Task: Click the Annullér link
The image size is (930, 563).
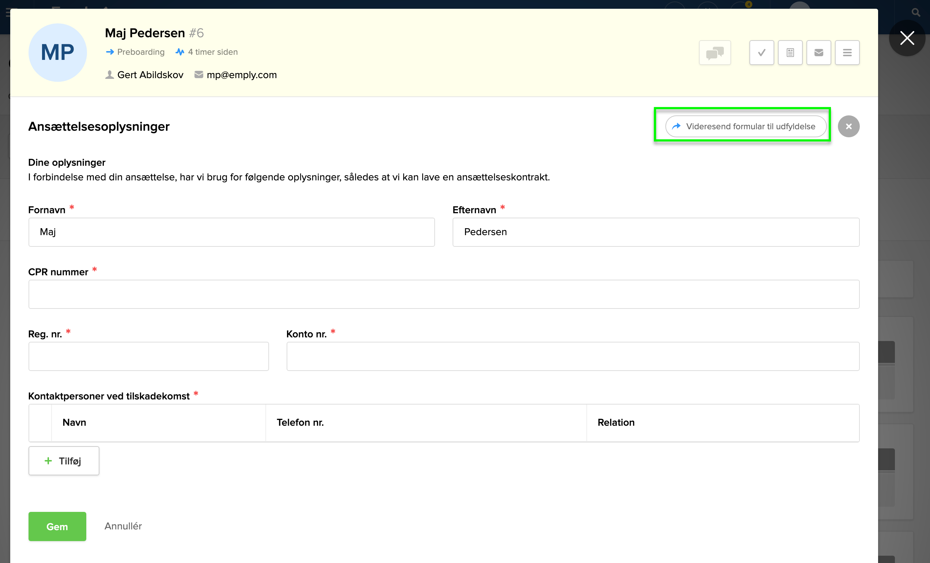Action: click(123, 526)
